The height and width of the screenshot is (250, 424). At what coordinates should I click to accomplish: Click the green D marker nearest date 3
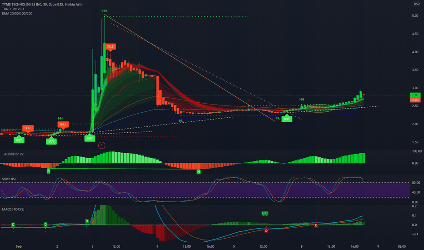87,221
